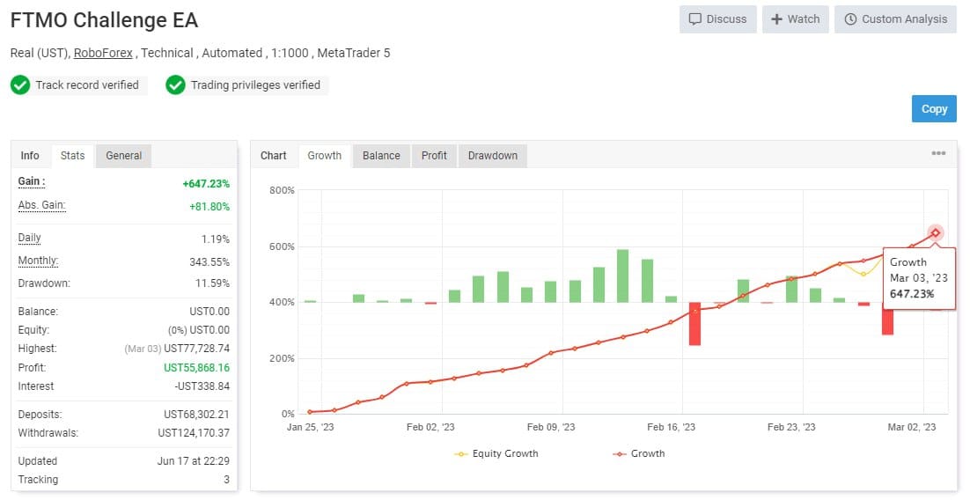
Task: Click the large red Feb 16 bar
Action: (x=694, y=324)
